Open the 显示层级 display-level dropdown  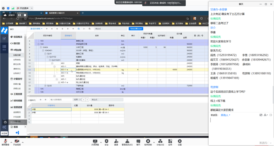coord(36,29)
